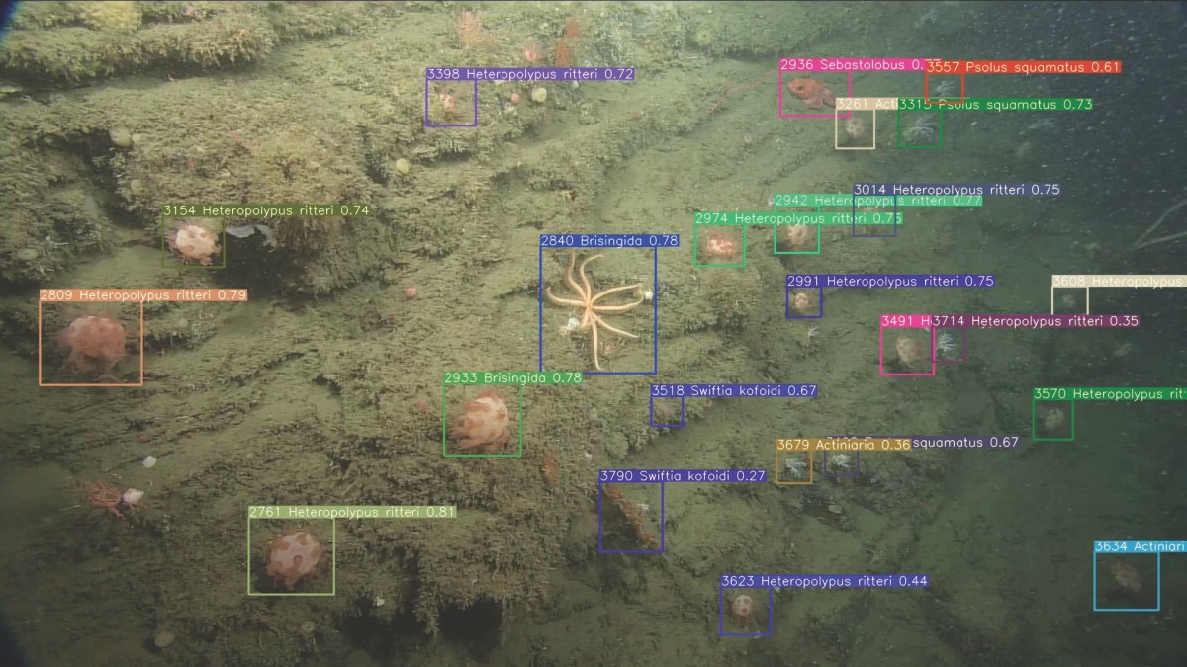Click the 2933 Brisingida sea star detection

483,420
